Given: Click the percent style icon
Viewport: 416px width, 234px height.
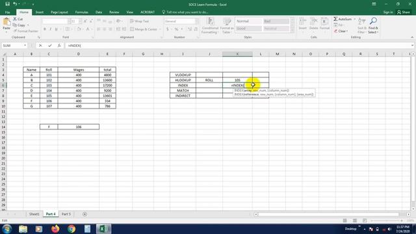Looking at the screenshot, I should 176,29.
